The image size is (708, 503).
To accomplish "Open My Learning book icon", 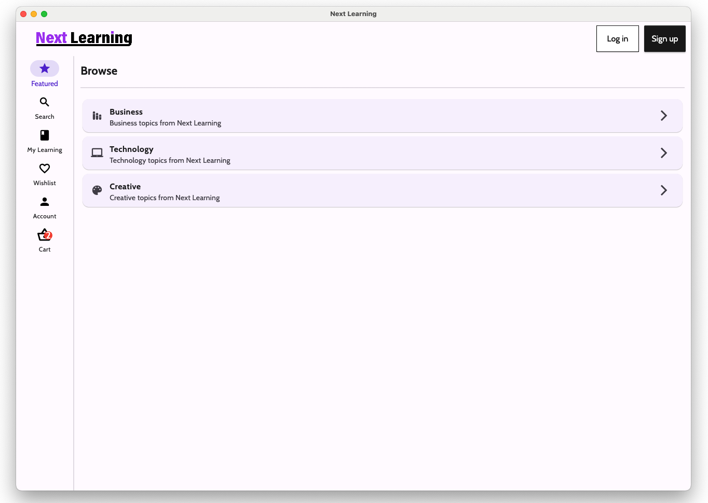I will click(x=45, y=135).
